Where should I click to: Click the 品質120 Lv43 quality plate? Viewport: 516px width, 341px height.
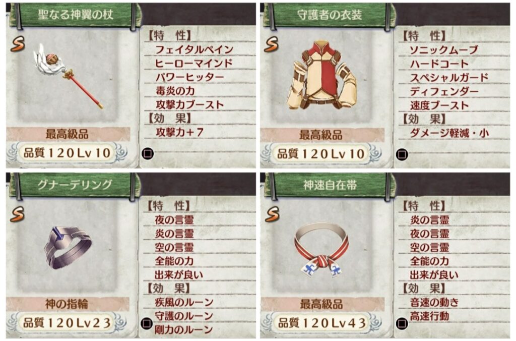pos(322,323)
